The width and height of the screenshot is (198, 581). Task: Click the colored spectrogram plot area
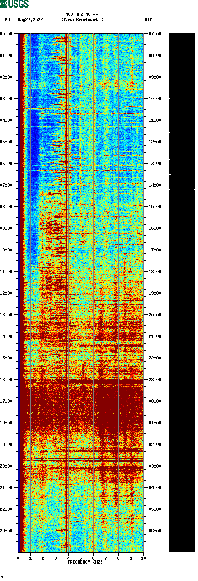point(81,293)
